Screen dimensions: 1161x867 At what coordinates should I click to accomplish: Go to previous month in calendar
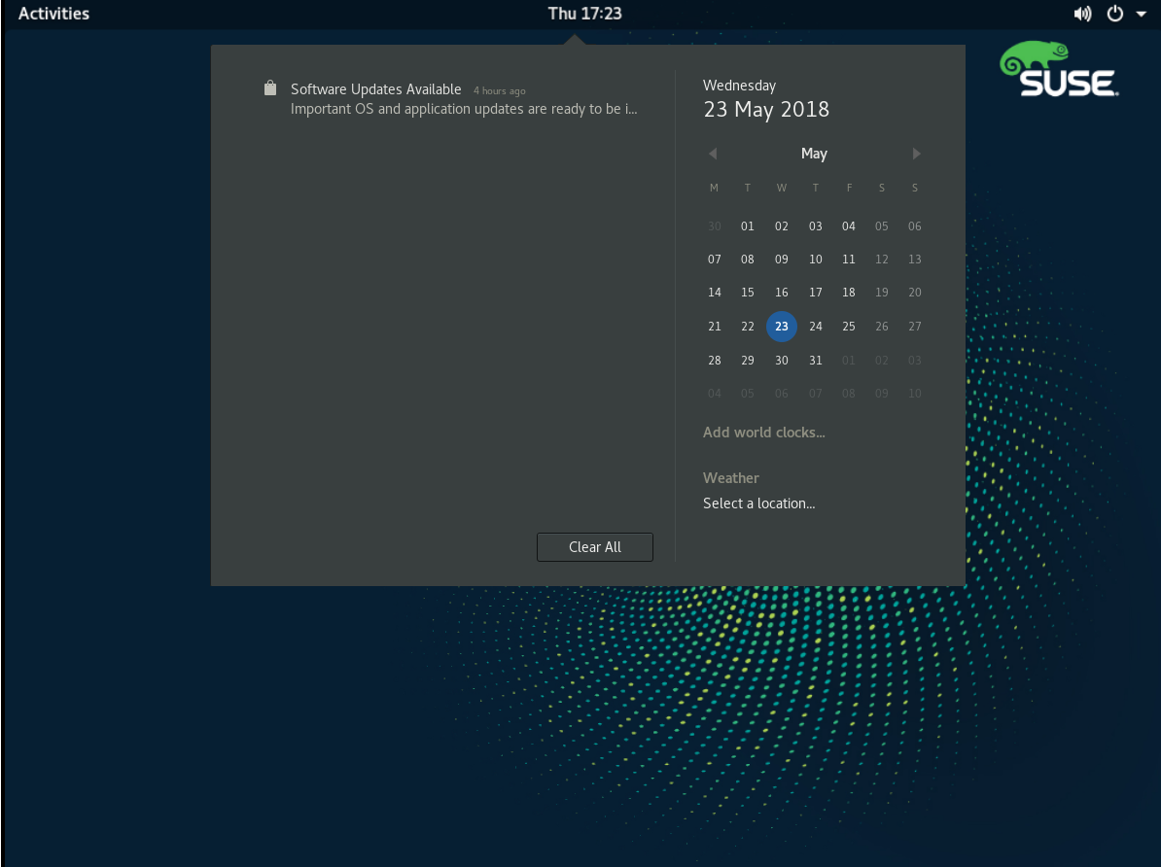tap(713, 154)
